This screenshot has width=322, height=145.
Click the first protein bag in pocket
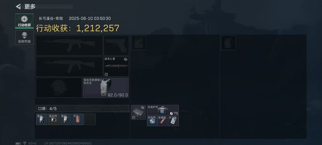tap(42, 119)
